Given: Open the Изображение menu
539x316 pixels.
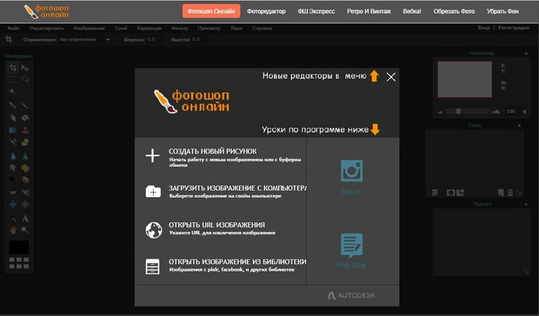Looking at the screenshot, I should coord(89,28).
